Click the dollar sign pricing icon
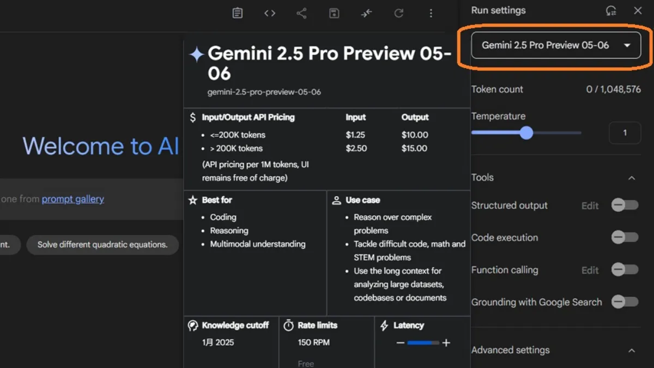The width and height of the screenshot is (654, 368). point(192,117)
